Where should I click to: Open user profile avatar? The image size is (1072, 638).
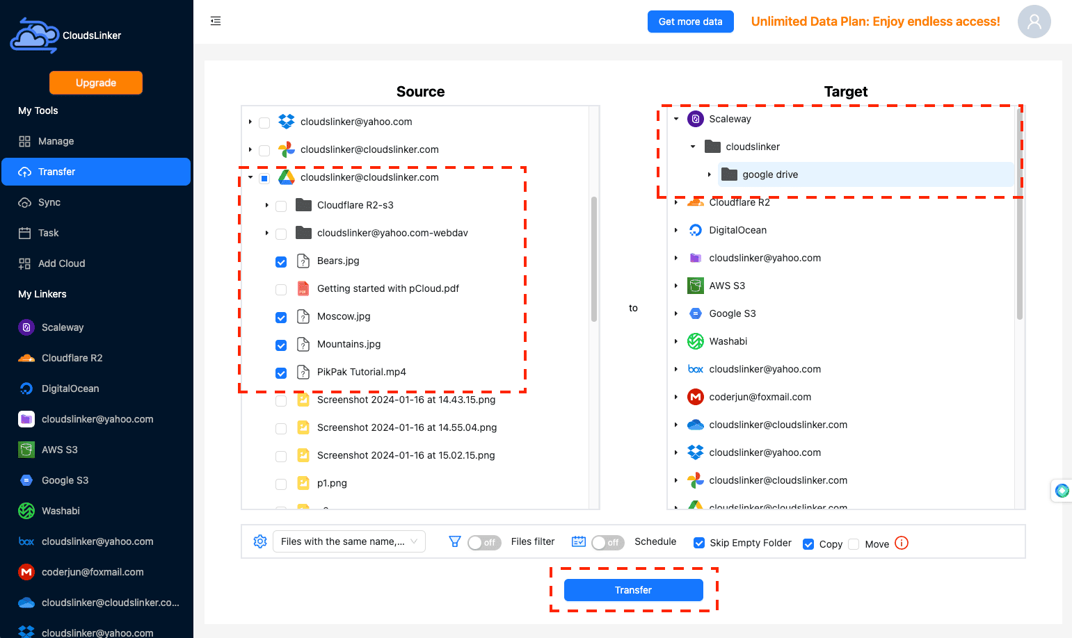[x=1034, y=22]
